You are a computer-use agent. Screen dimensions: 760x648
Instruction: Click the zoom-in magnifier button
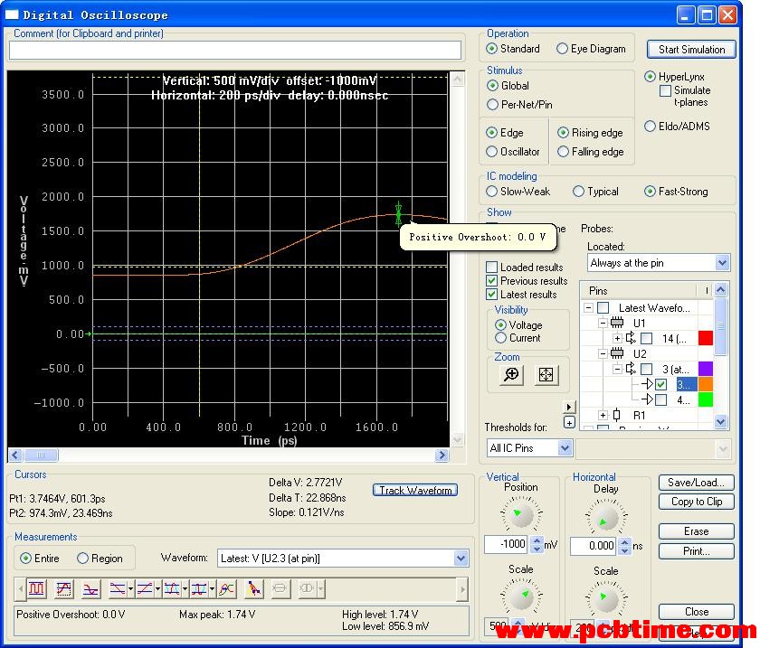point(512,375)
